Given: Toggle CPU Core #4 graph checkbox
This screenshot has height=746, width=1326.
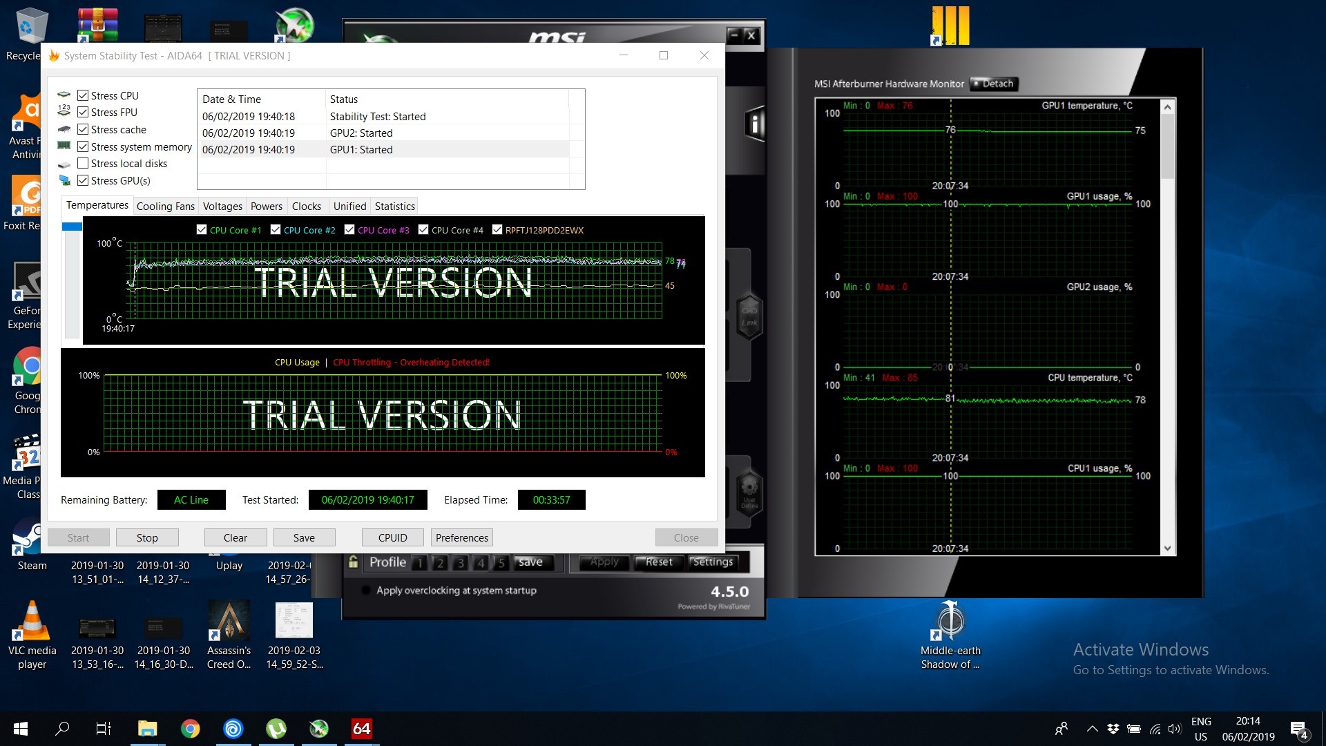Looking at the screenshot, I should pos(423,230).
